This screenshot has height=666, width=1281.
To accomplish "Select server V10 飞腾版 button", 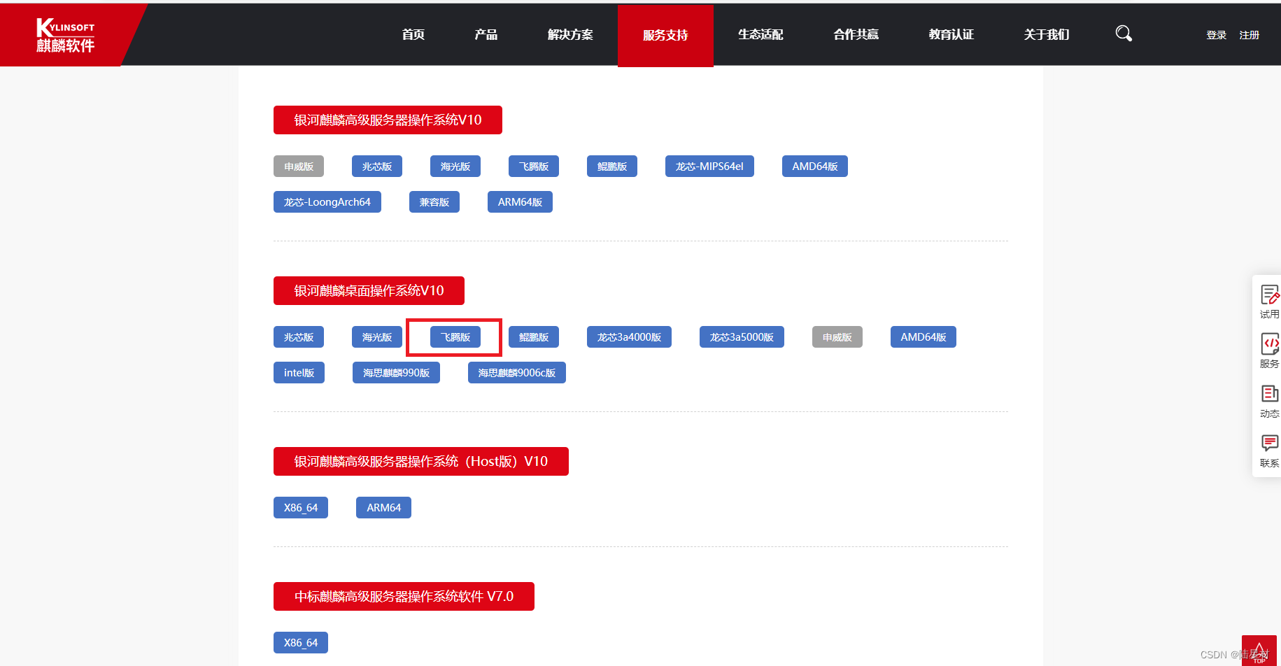I will pos(534,166).
